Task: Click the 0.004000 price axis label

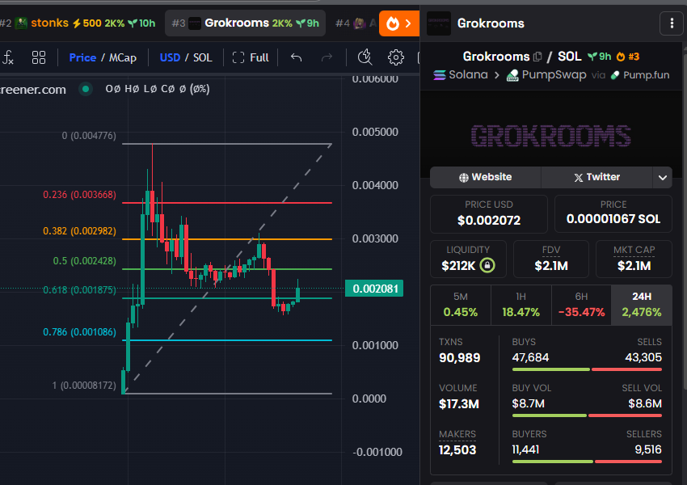Action: coord(375,185)
